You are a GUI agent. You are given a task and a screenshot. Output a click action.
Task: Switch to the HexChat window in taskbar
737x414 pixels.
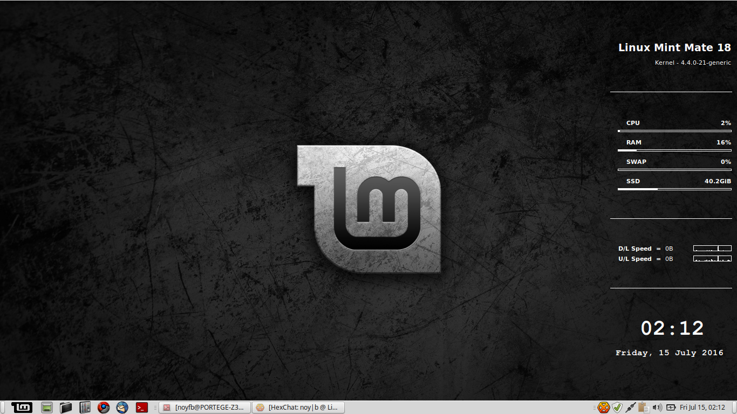click(x=298, y=408)
